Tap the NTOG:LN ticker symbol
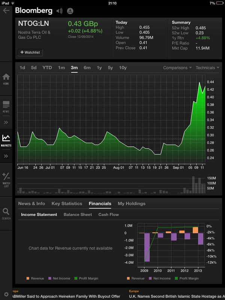 pyautogui.click(x=33, y=24)
